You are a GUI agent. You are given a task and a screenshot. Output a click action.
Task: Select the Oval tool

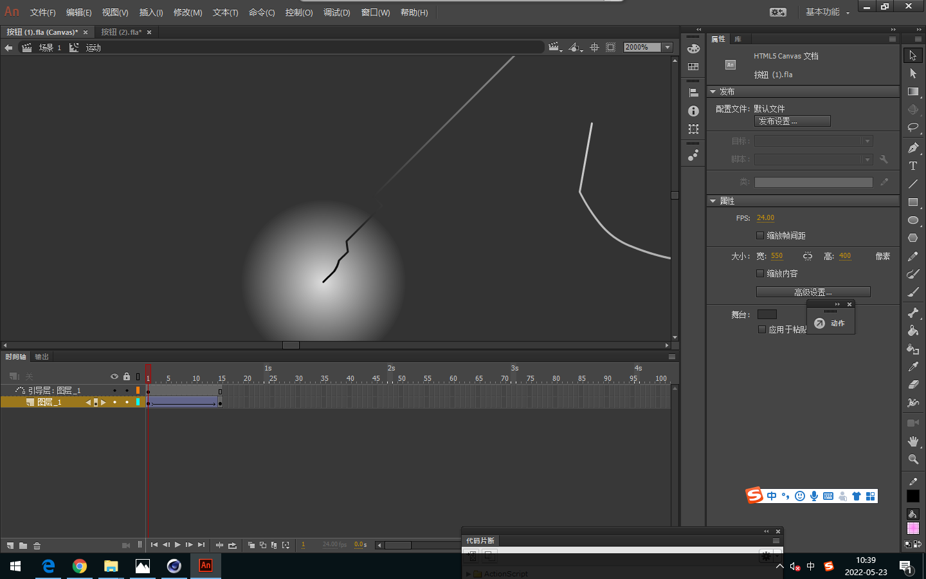pyautogui.click(x=912, y=220)
